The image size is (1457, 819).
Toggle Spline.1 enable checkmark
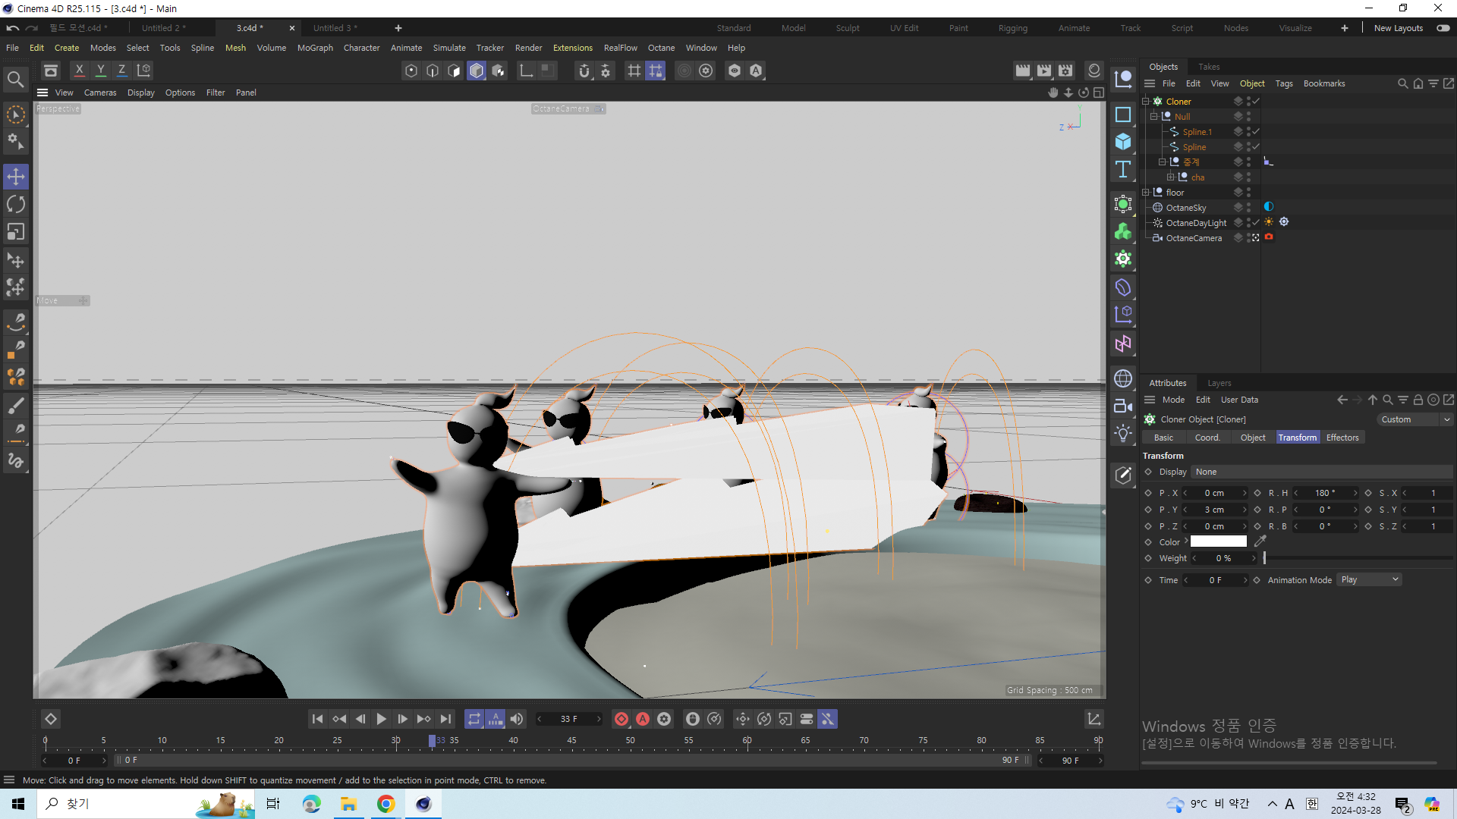tap(1256, 131)
